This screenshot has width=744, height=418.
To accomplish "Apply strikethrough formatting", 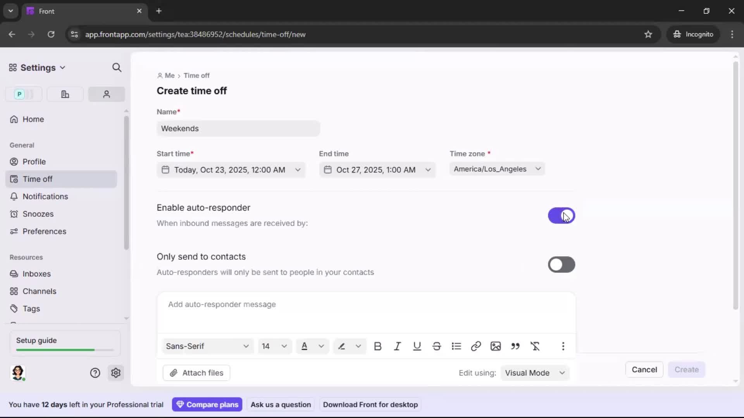I will (x=437, y=346).
